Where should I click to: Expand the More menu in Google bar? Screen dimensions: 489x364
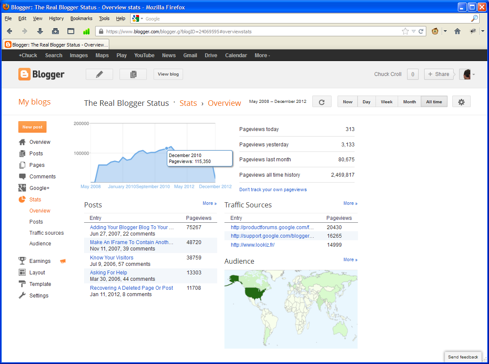click(x=262, y=55)
